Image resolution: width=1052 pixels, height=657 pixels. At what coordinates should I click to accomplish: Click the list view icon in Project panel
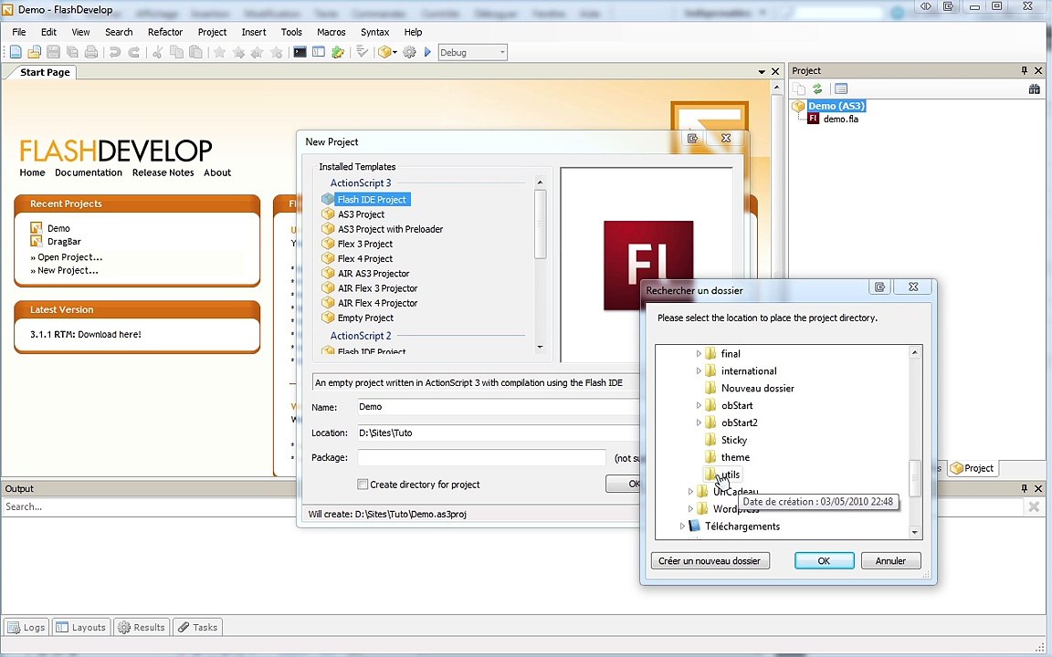pos(841,89)
